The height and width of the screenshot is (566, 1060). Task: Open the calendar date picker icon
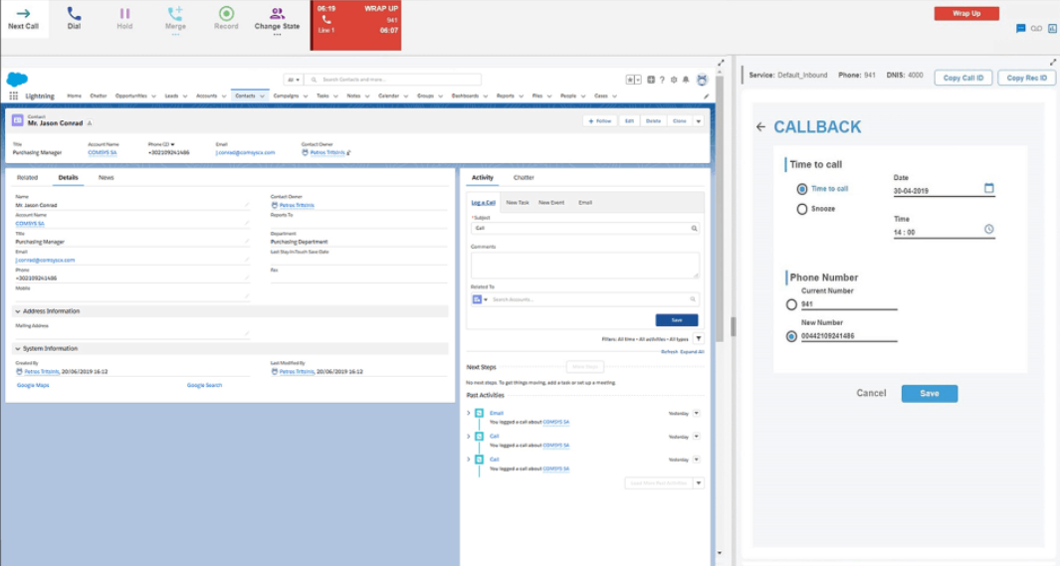click(x=988, y=188)
